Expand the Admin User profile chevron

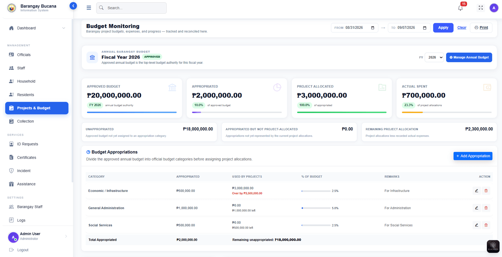coord(66,236)
